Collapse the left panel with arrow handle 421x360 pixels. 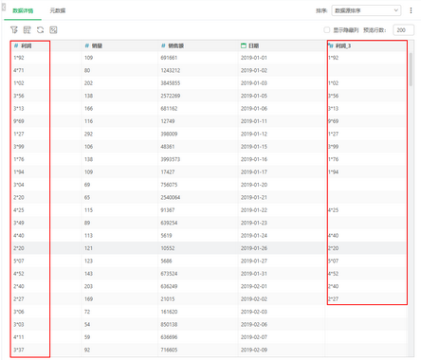click(4, 7)
